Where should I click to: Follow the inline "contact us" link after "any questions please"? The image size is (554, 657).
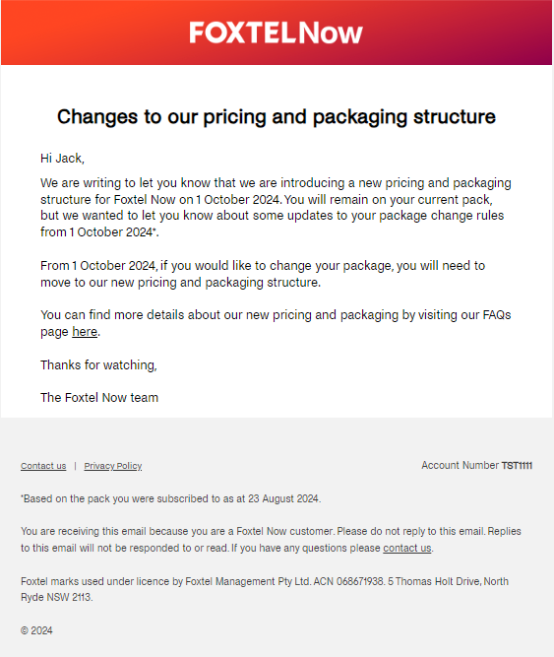(407, 548)
